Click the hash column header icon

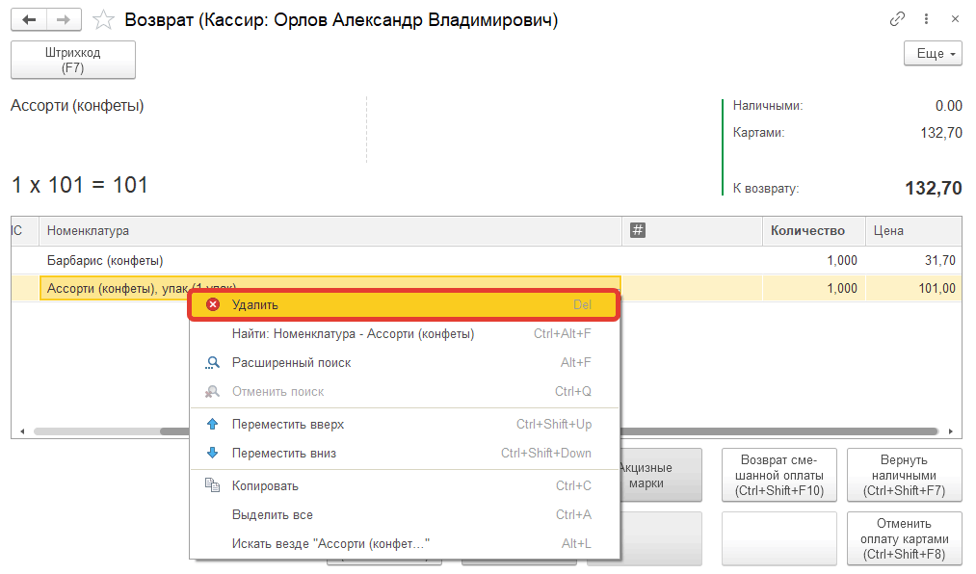(x=637, y=230)
